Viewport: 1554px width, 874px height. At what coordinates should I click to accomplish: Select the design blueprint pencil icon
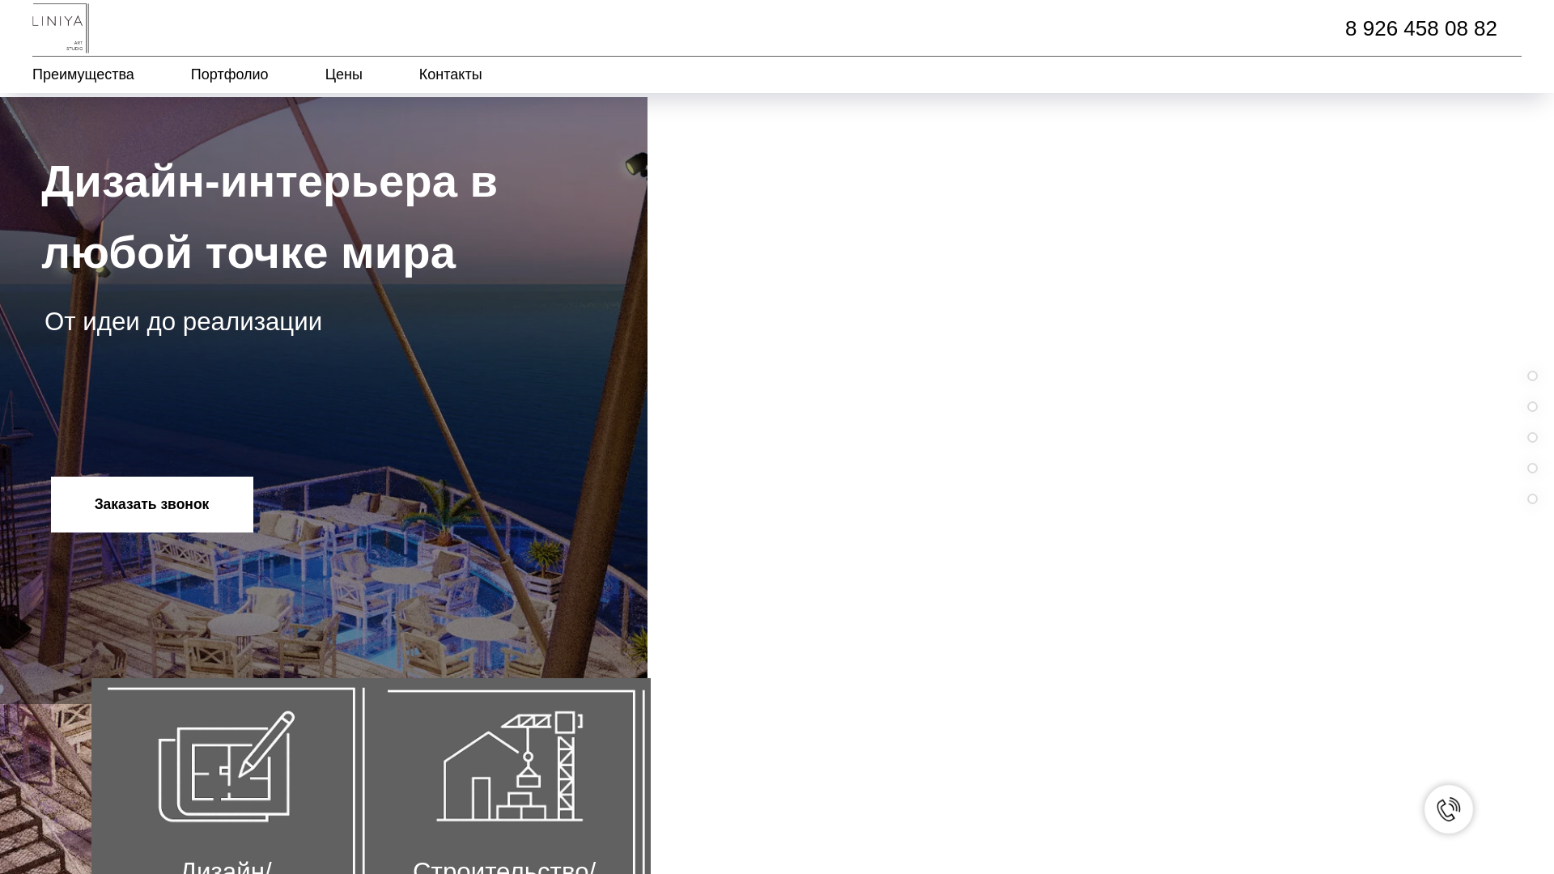click(227, 766)
